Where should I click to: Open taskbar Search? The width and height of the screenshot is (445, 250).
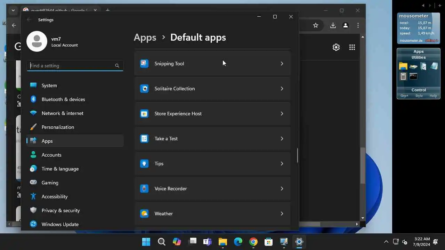[162, 242]
